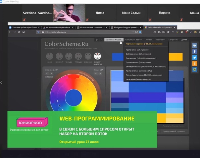Select the contrast scheme wheel icon
Image resolution: width=200 pixels, height=158 pixels.
click(59, 56)
